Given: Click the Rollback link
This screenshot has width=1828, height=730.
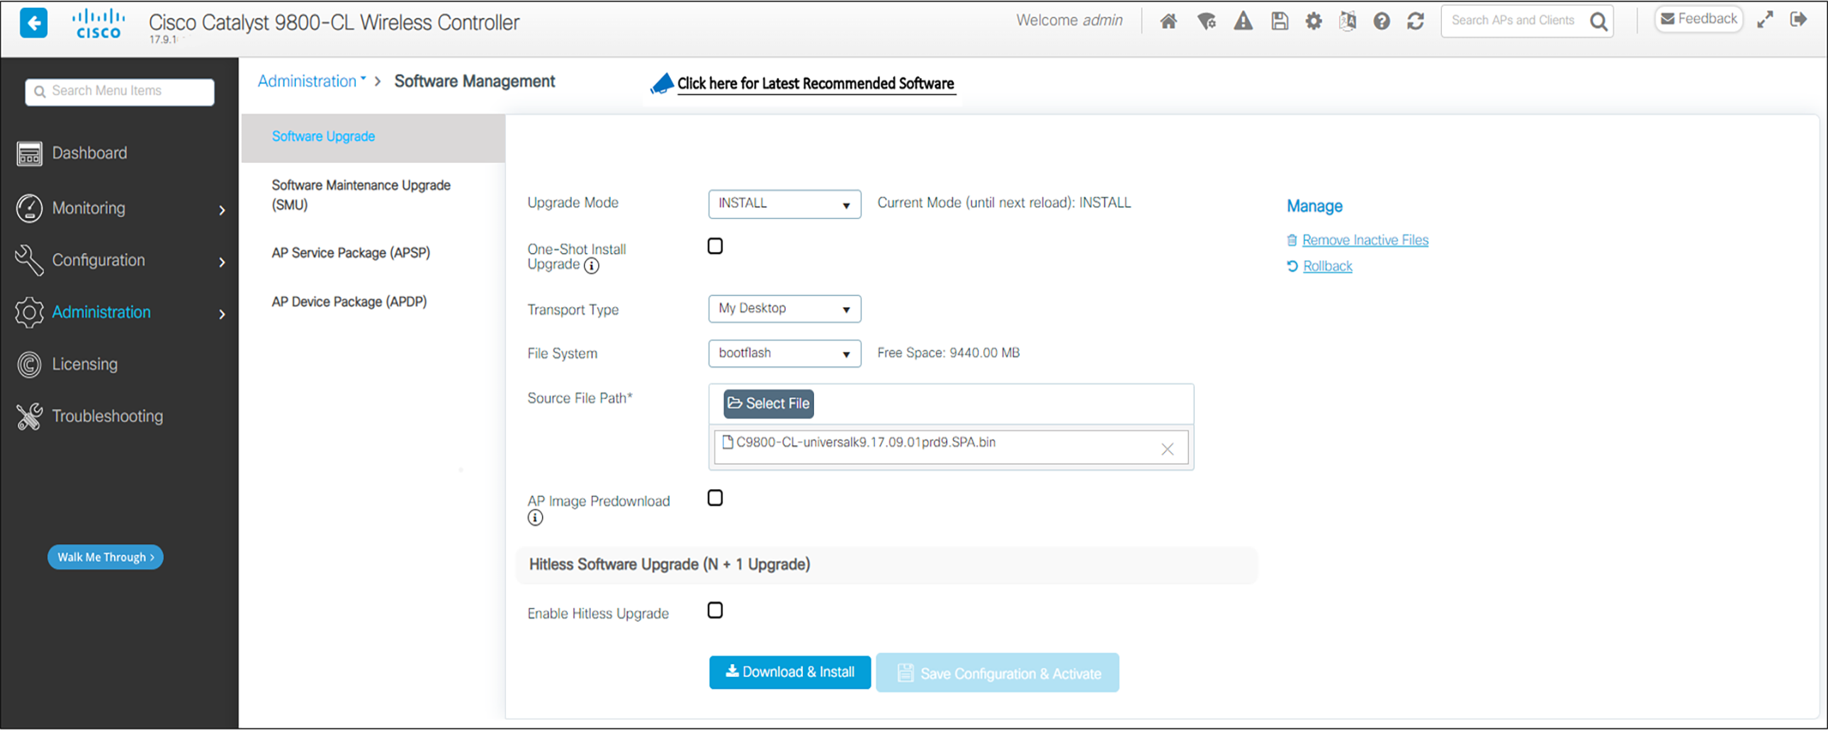Looking at the screenshot, I should (1328, 266).
